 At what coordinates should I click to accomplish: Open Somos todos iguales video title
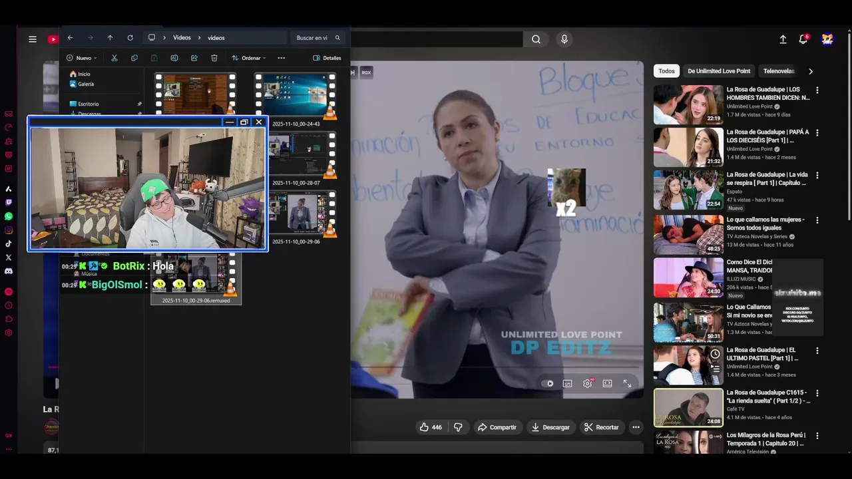pyautogui.click(x=765, y=224)
